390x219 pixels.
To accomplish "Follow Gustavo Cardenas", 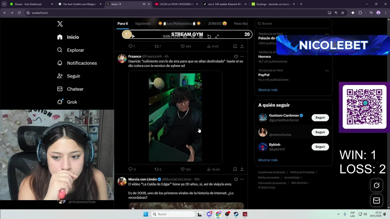I will coord(320,117).
